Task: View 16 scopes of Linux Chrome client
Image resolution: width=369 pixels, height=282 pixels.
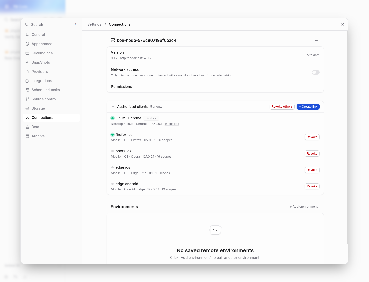Action: (172, 124)
